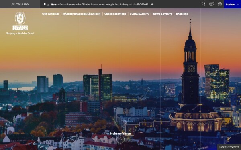This screenshot has width=241, height=150.
Task: Open the EU-Maschinenverordnung news headline
Action: click(103, 4)
